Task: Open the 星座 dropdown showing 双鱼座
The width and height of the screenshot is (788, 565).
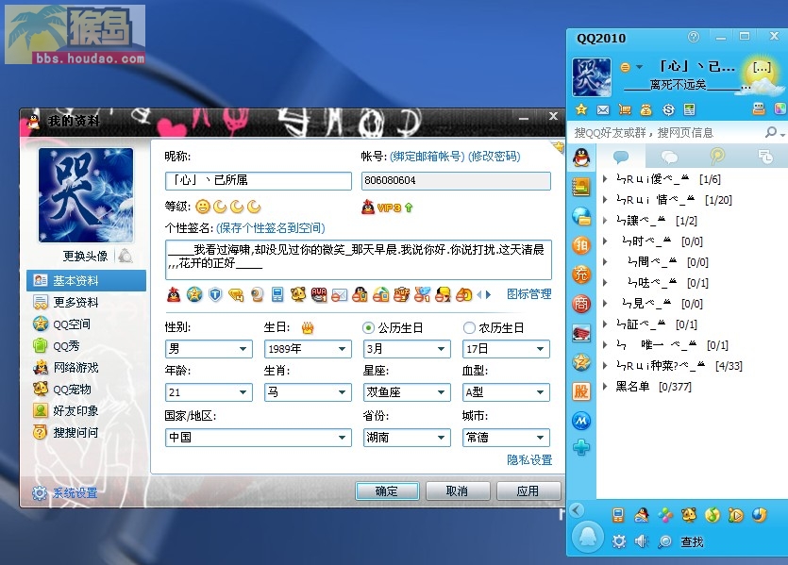Action: point(407,392)
